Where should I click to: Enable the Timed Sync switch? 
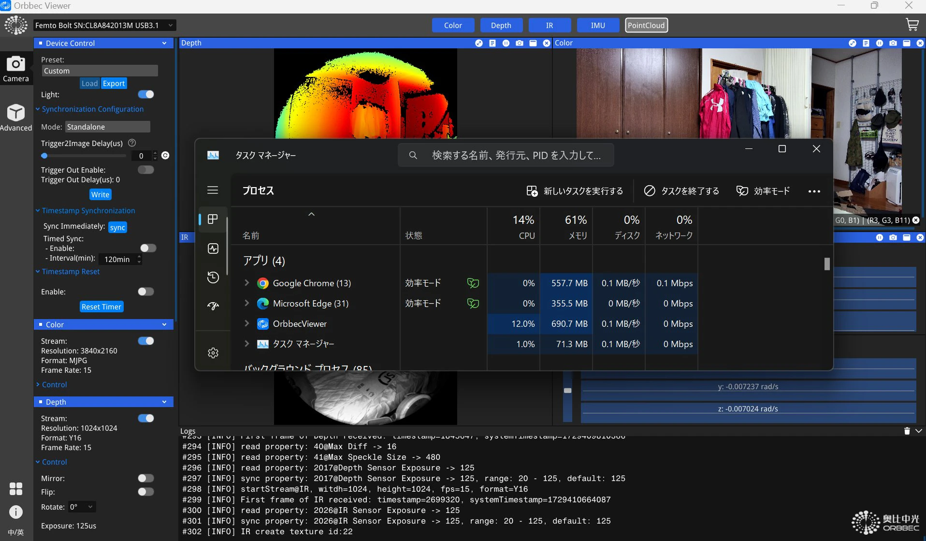148,248
